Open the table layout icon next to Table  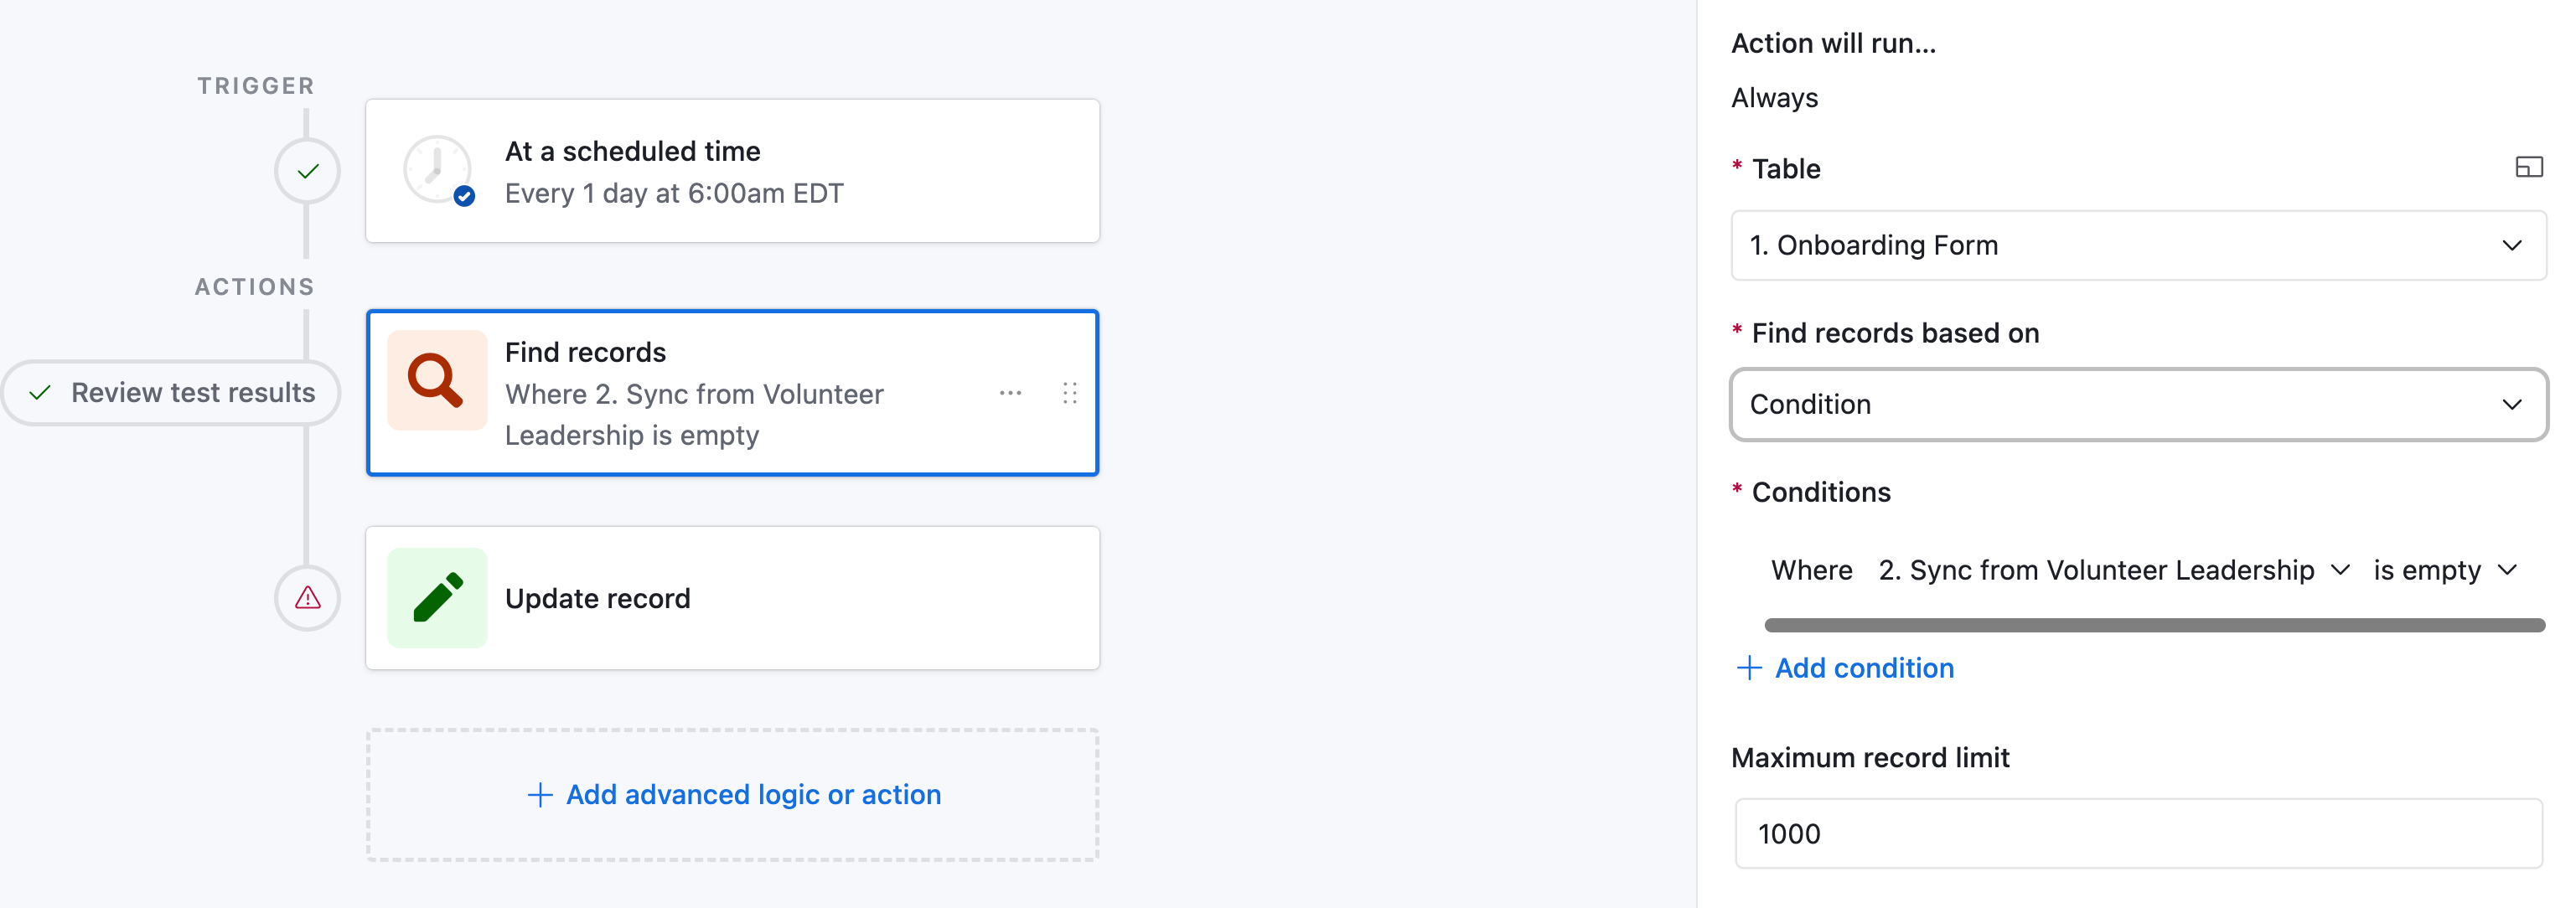coord(2528,167)
